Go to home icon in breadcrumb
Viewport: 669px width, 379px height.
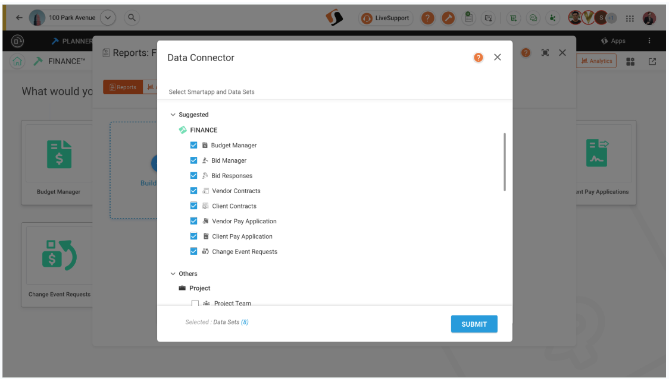[x=17, y=61]
